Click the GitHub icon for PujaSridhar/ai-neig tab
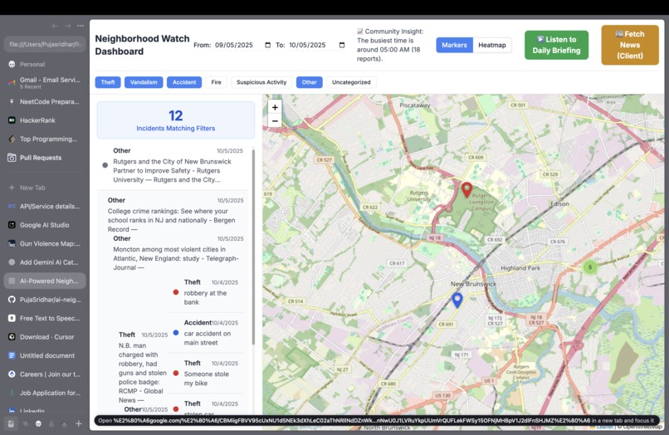This screenshot has width=669, height=435. tap(12, 300)
